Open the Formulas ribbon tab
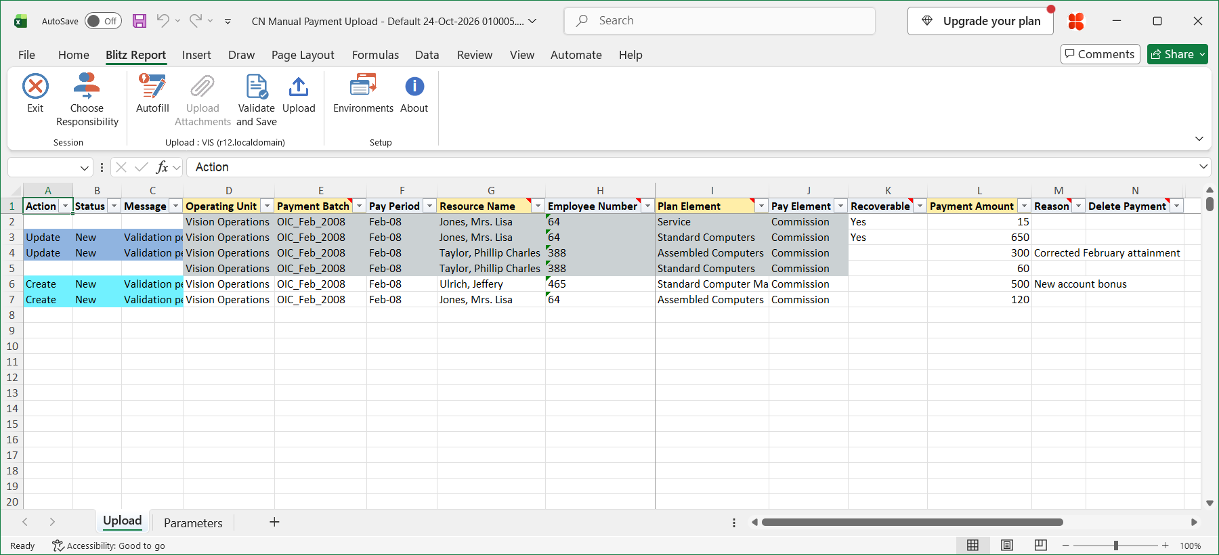Viewport: 1219px width, 555px height. click(375, 55)
